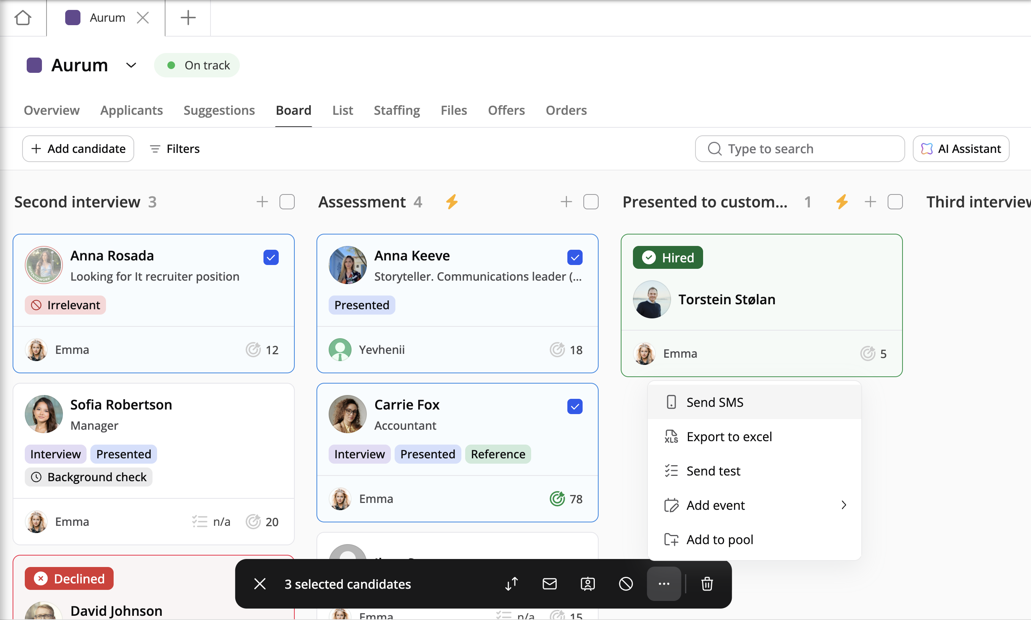The image size is (1031, 620).
Task: Select all in Assessment column checkbox
Action: click(x=591, y=202)
